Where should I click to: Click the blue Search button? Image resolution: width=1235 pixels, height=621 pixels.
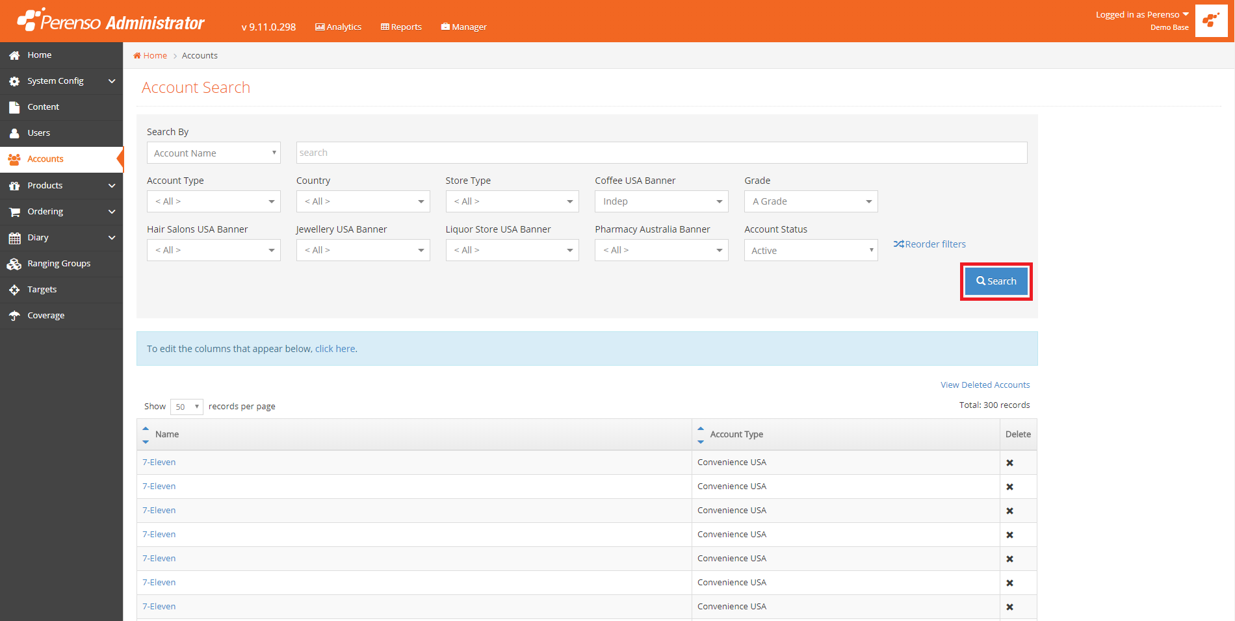click(x=996, y=281)
